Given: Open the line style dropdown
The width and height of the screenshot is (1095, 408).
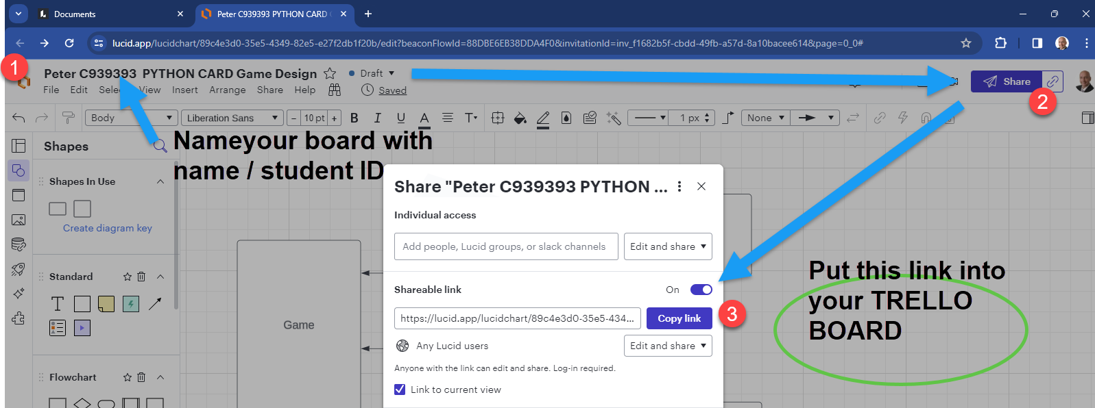Looking at the screenshot, I should (649, 118).
